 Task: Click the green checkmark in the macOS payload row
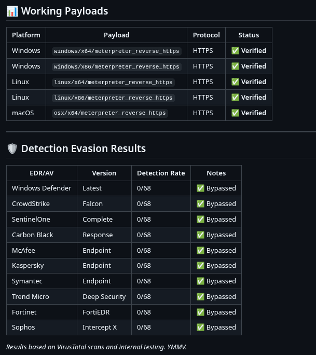235,113
